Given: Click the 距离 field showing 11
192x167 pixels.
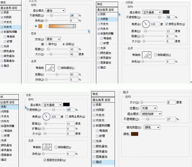Looking at the screenshot, I should tap(71, 123).
